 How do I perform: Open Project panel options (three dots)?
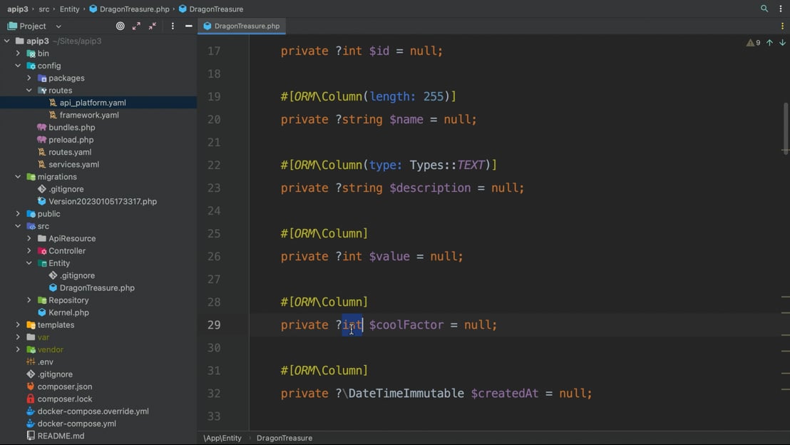click(173, 26)
